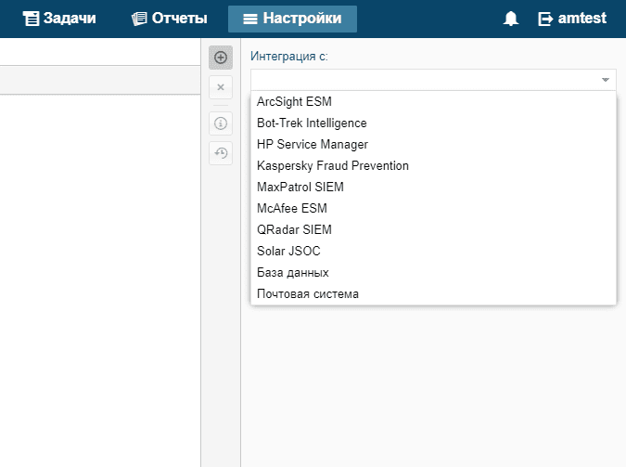Image resolution: width=626 pixels, height=467 pixels.
Task: Pick Solar JSOC integration
Action: [288, 251]
